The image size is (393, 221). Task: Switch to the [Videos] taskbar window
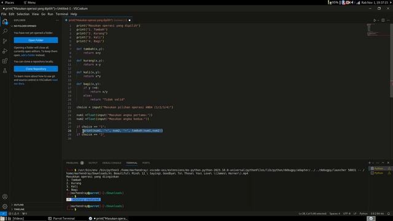click(16, 219)
